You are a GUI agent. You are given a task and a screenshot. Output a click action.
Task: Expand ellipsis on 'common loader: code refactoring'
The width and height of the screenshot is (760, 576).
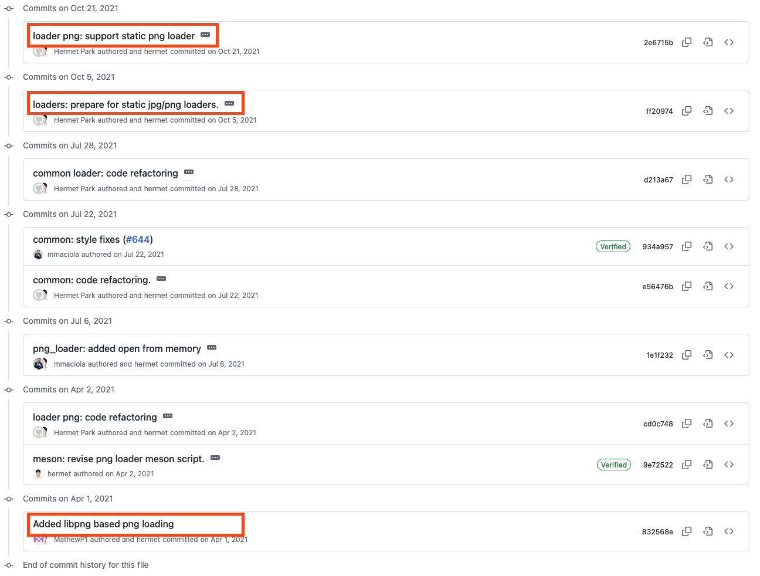pos(189,172)
